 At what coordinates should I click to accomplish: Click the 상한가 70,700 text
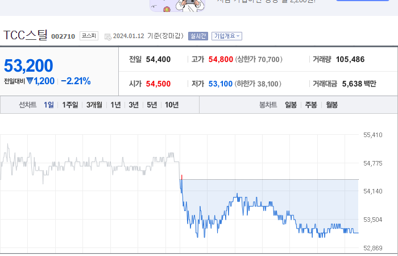click(x=259, y=59)
